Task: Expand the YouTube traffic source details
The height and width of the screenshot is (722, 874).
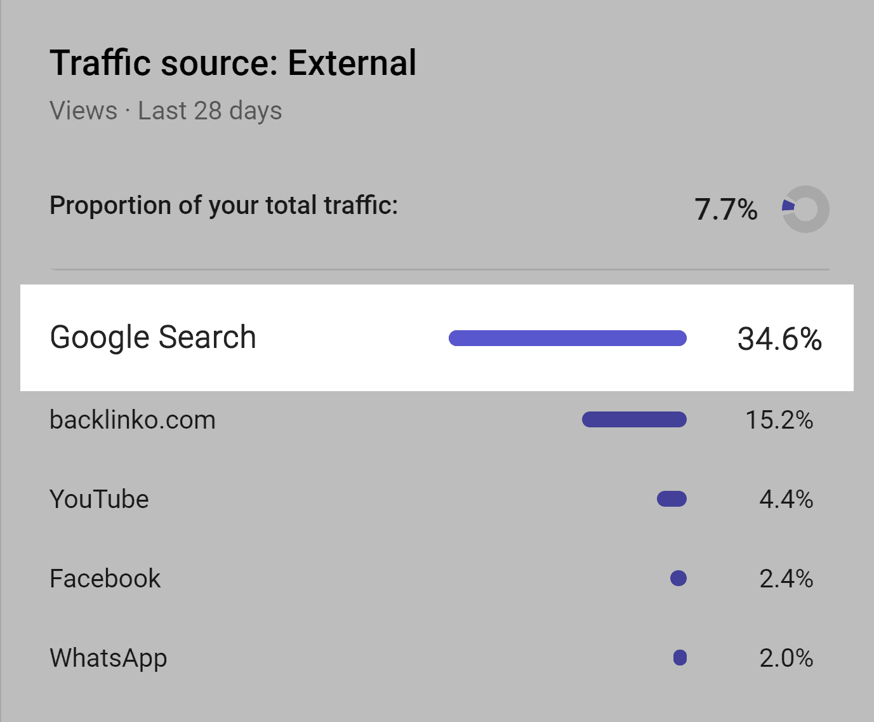Action: (99, 499)
